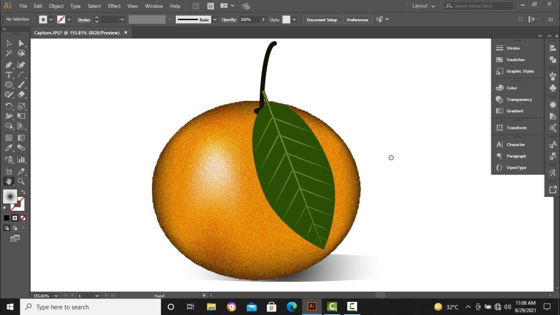The image size is (560, 315).
Task: Open the graphic Style dropdown
Action: pos(294,20)
